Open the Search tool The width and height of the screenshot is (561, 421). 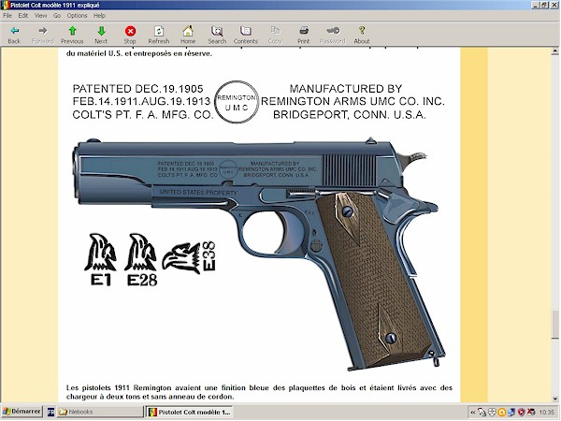click(x=217, y=35)
